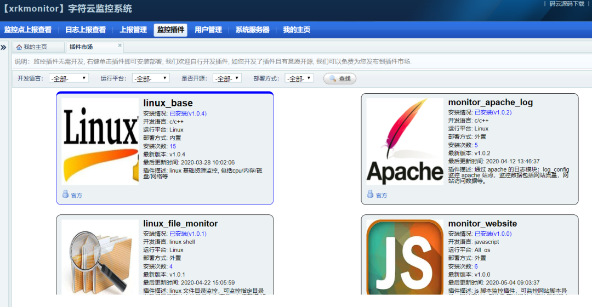
Task: Click the 官方 user icon under linux_base
Action: 65,194
